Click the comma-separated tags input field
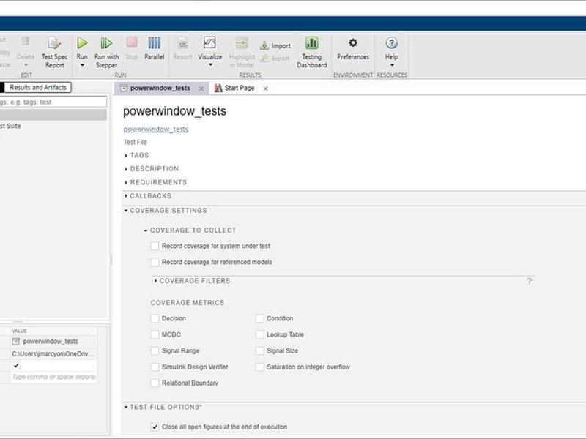 (53, 377)
